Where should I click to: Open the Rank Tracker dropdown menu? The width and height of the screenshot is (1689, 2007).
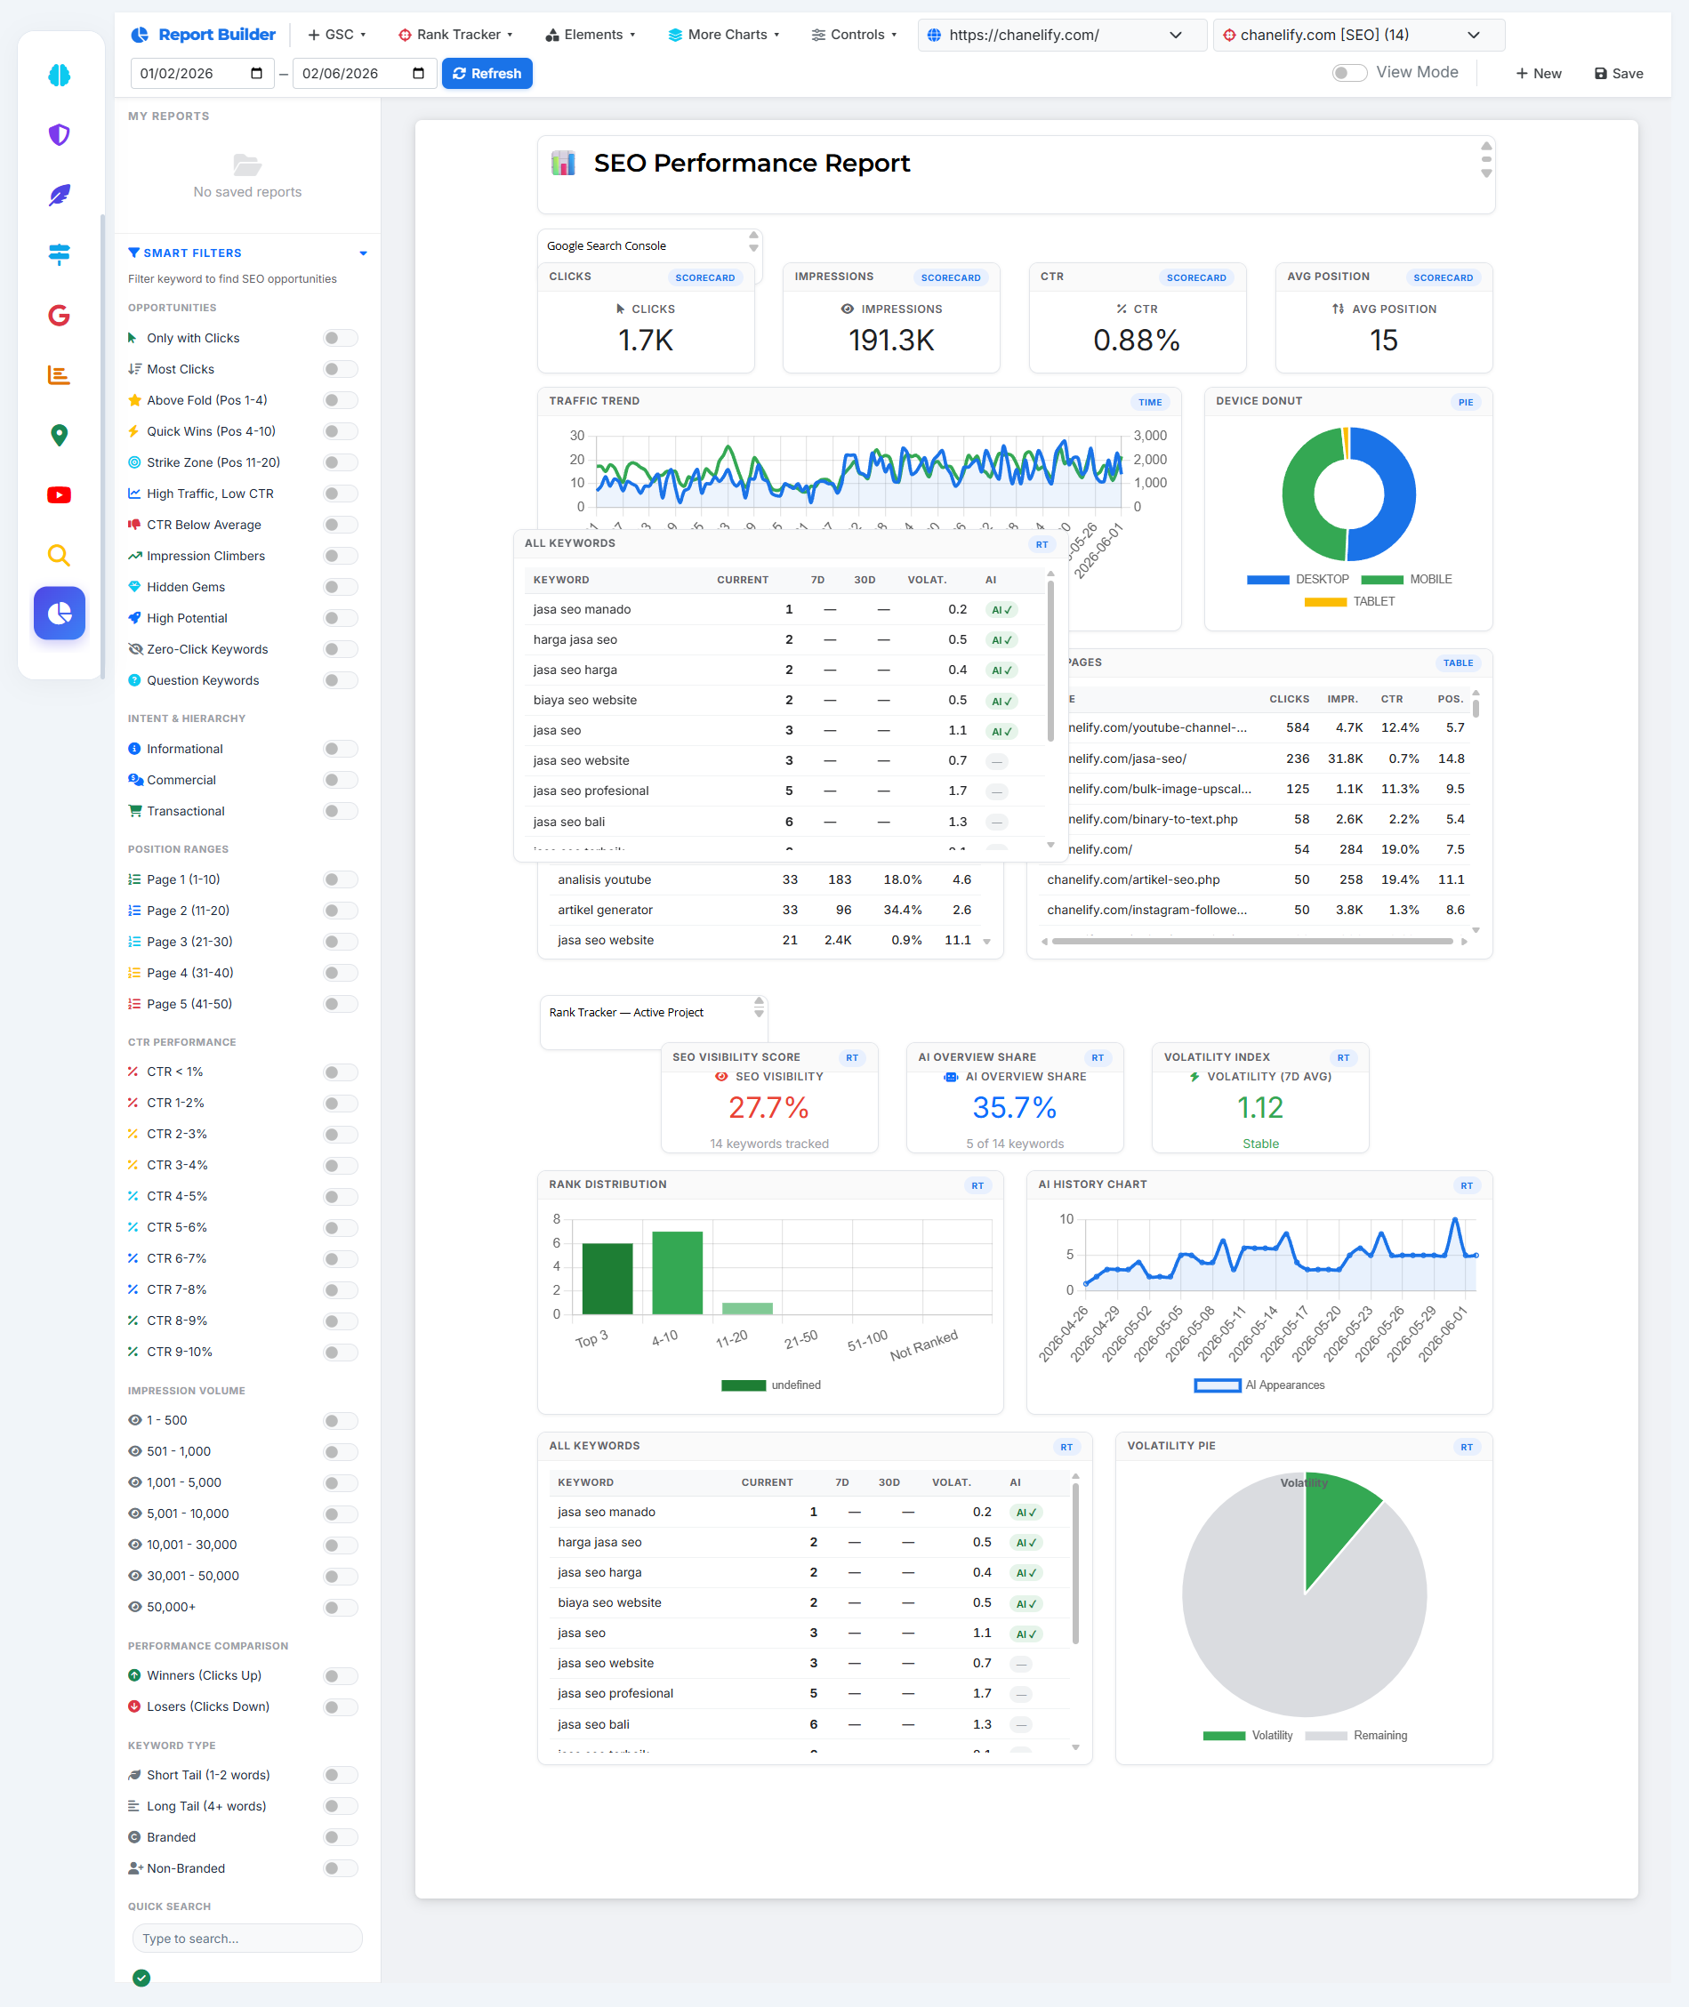click(x=455, y=35)
